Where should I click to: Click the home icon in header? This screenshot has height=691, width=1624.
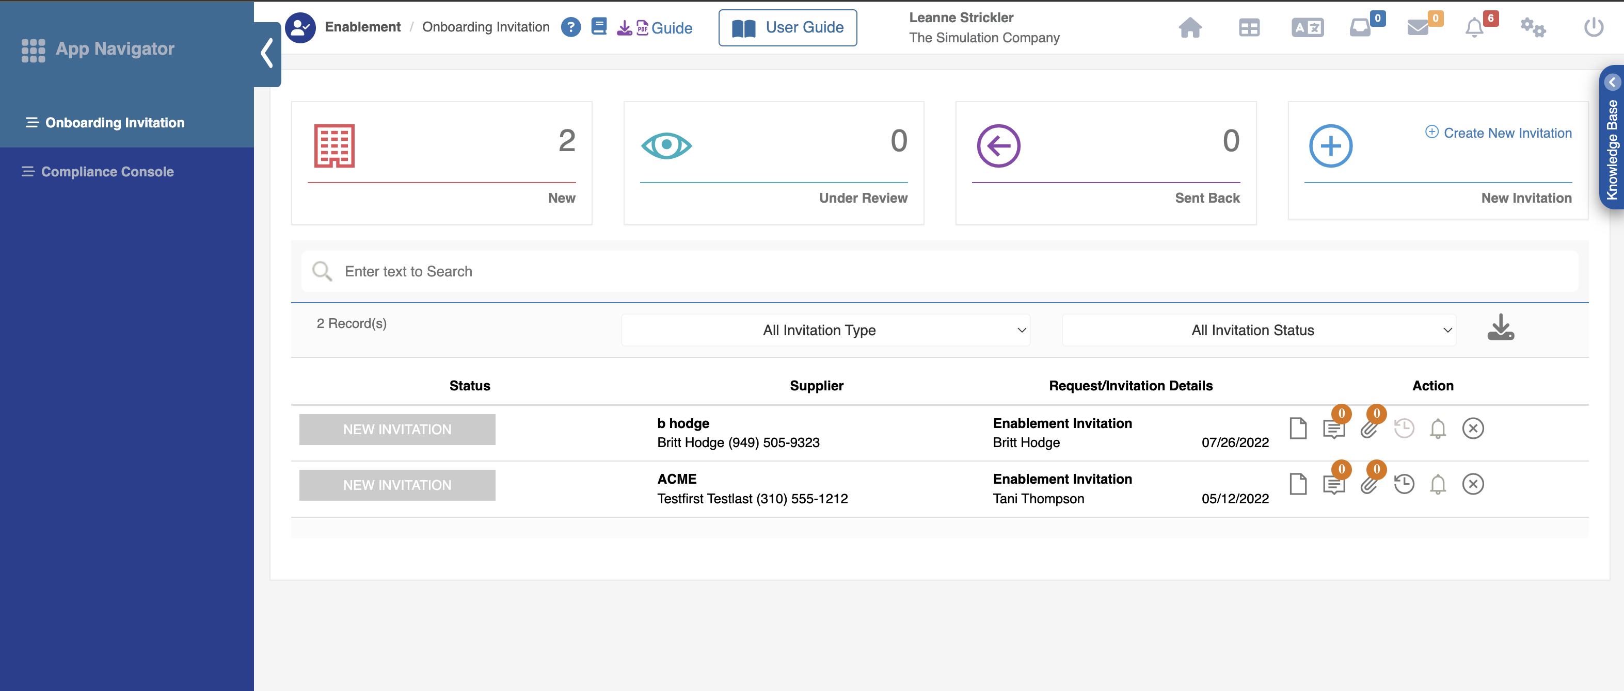tap(1190, 28)
